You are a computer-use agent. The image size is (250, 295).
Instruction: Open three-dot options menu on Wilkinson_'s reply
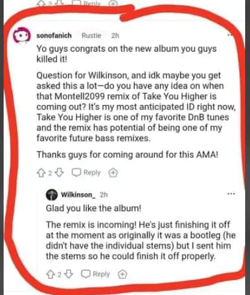[231, 194]
